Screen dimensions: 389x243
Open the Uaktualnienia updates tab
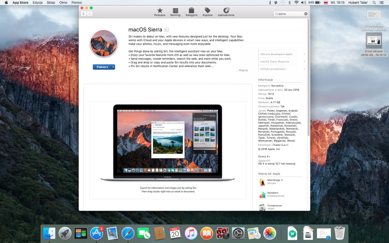[226, 12]
